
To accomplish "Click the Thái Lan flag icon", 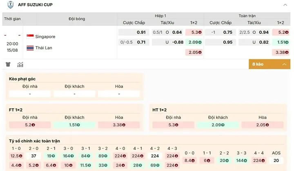I will (30, 48).
